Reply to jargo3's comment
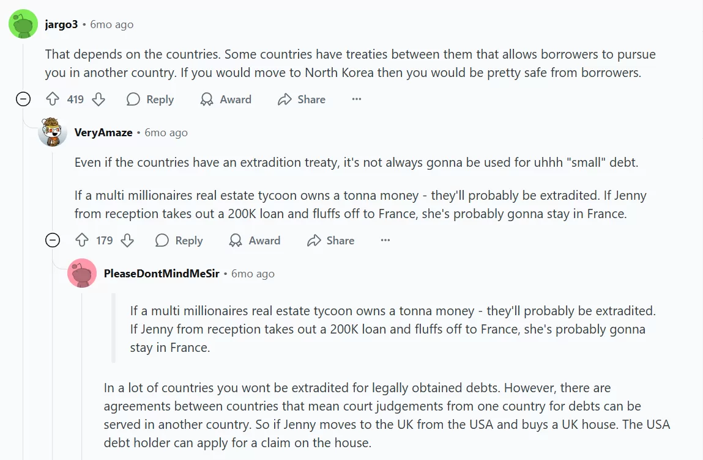The width and height of the screenshot is (703, 460). click(x=151, y=100)
